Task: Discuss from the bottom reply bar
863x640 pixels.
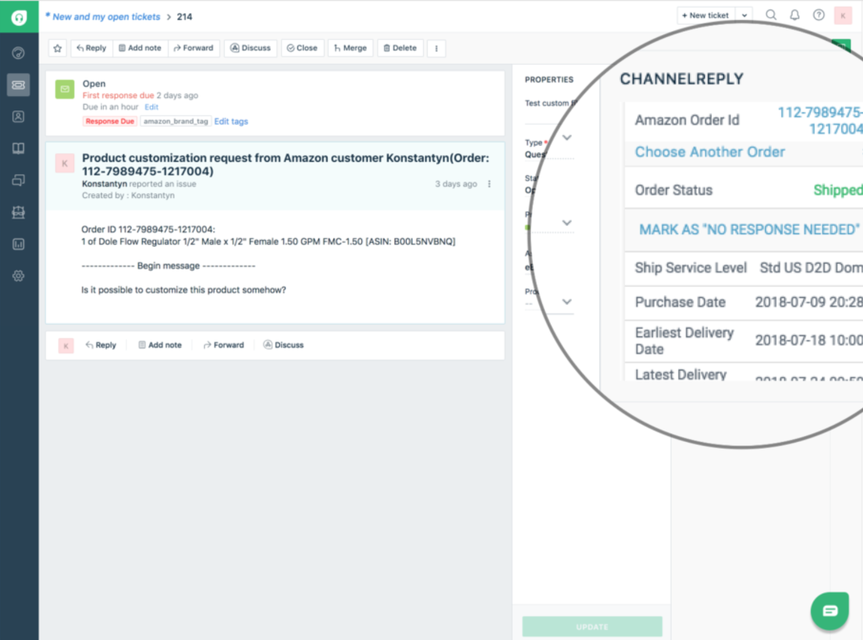Action: coord(283,345)
